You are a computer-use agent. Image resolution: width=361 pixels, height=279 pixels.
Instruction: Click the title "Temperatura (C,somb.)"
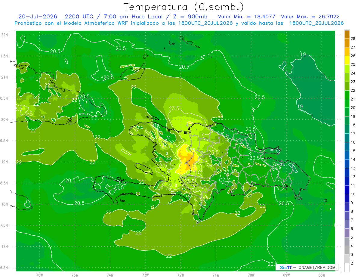pos(184,7)
